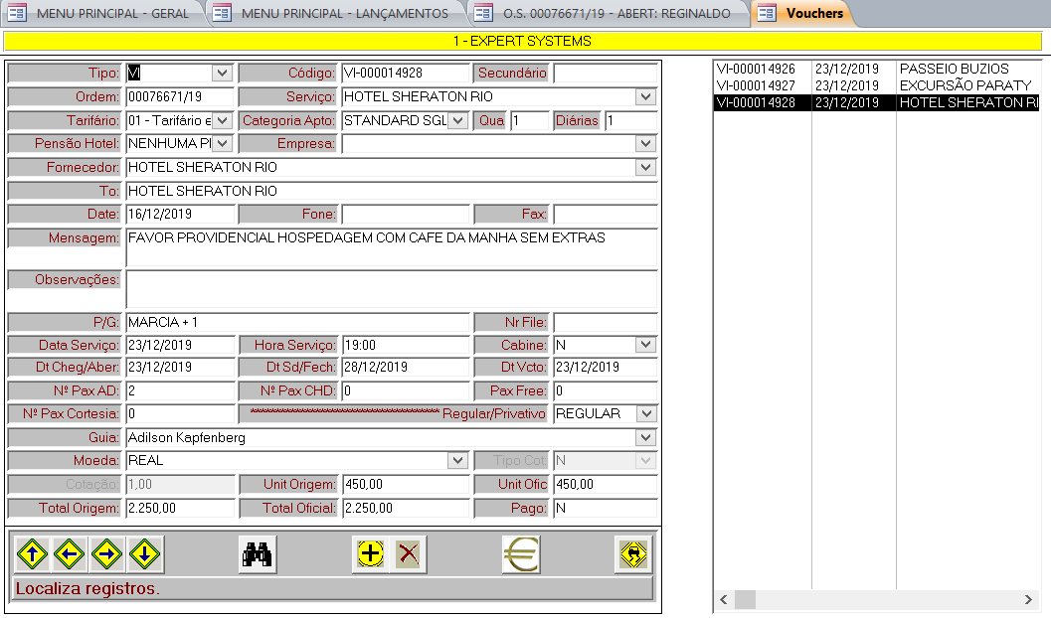Select the PASSEIO BUZIOS voucher row
Viewport: 1051px width, 618px height.
(875, 70)
